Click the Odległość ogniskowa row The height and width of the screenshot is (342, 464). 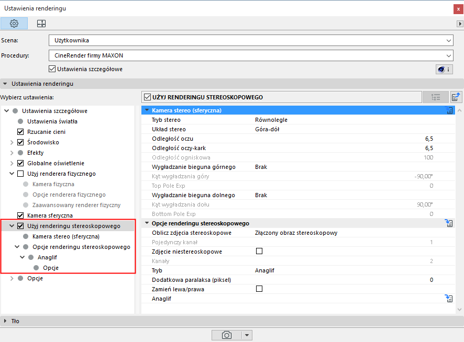pos(299,157)
